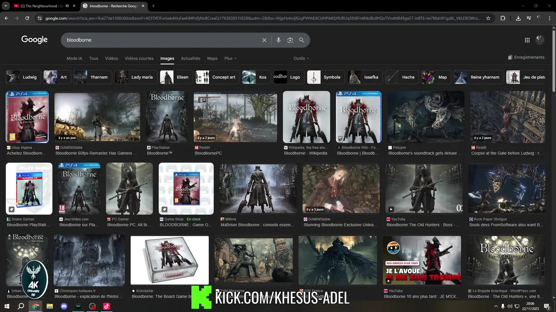The height and width of the screenshot is (312, 556).
Task: Switch to the Actualités tab
Action: coord(191,58)
